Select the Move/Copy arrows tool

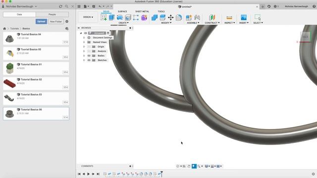(170, 18)
